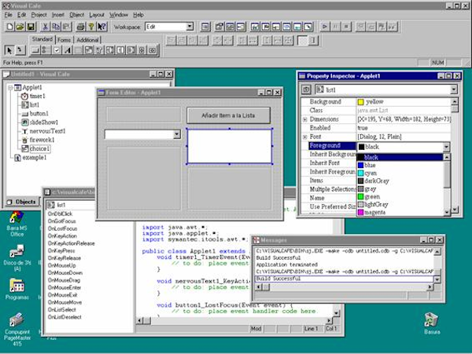Screen dimensions: 472x354
Task: Click the Open folder toolbar icon
Action: click(20, 27)
